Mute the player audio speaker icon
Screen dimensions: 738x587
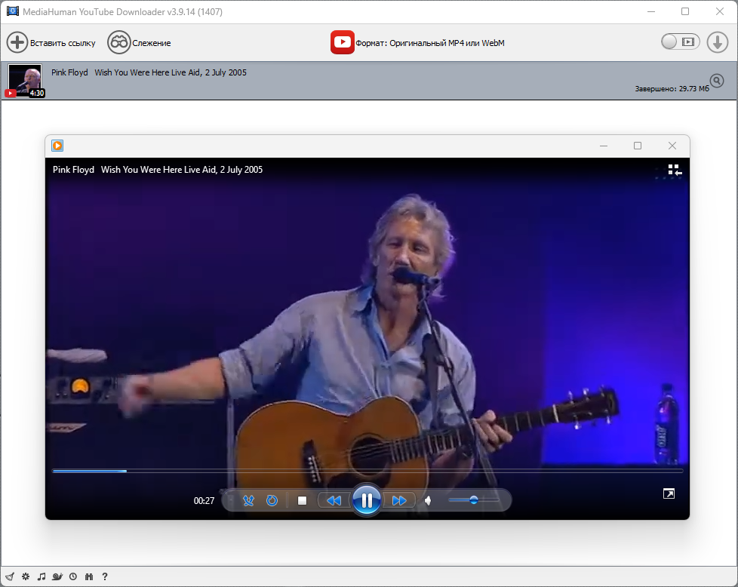coord(428,500)
